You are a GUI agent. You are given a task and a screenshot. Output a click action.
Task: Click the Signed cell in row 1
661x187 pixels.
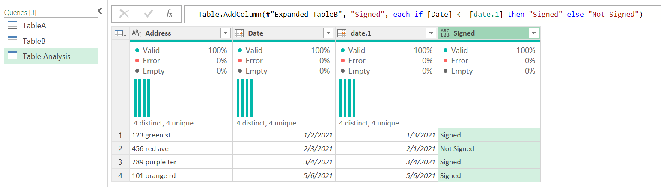coord(489,135)
